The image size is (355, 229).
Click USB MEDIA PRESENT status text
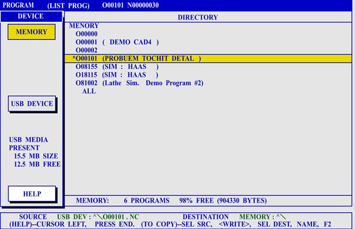(x=28, y=144)
